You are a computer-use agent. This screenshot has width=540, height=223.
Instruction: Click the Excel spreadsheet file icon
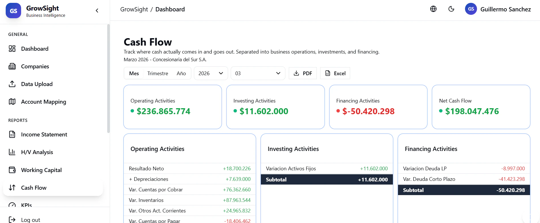328,73
